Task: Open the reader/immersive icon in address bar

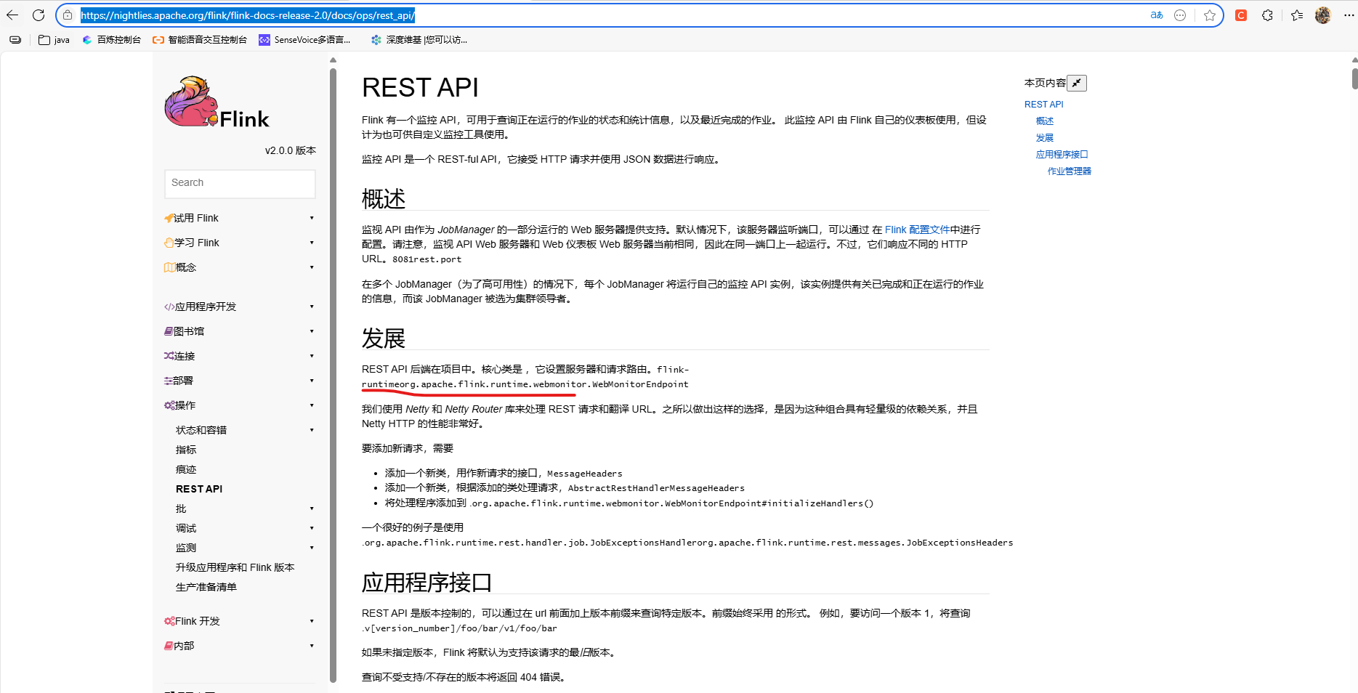Action: click(1180, 15)
